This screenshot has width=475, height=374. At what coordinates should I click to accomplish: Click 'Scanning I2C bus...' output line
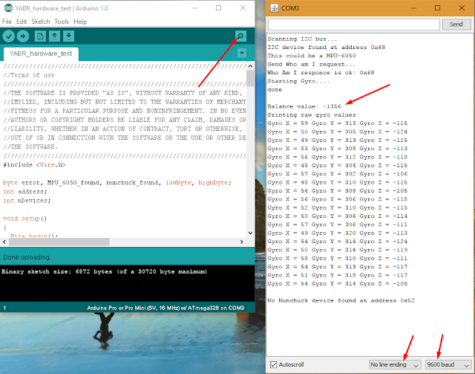pos(302,39)
